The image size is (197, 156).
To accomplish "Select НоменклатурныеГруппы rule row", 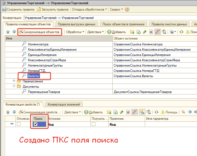I will (x=45, y=65).
